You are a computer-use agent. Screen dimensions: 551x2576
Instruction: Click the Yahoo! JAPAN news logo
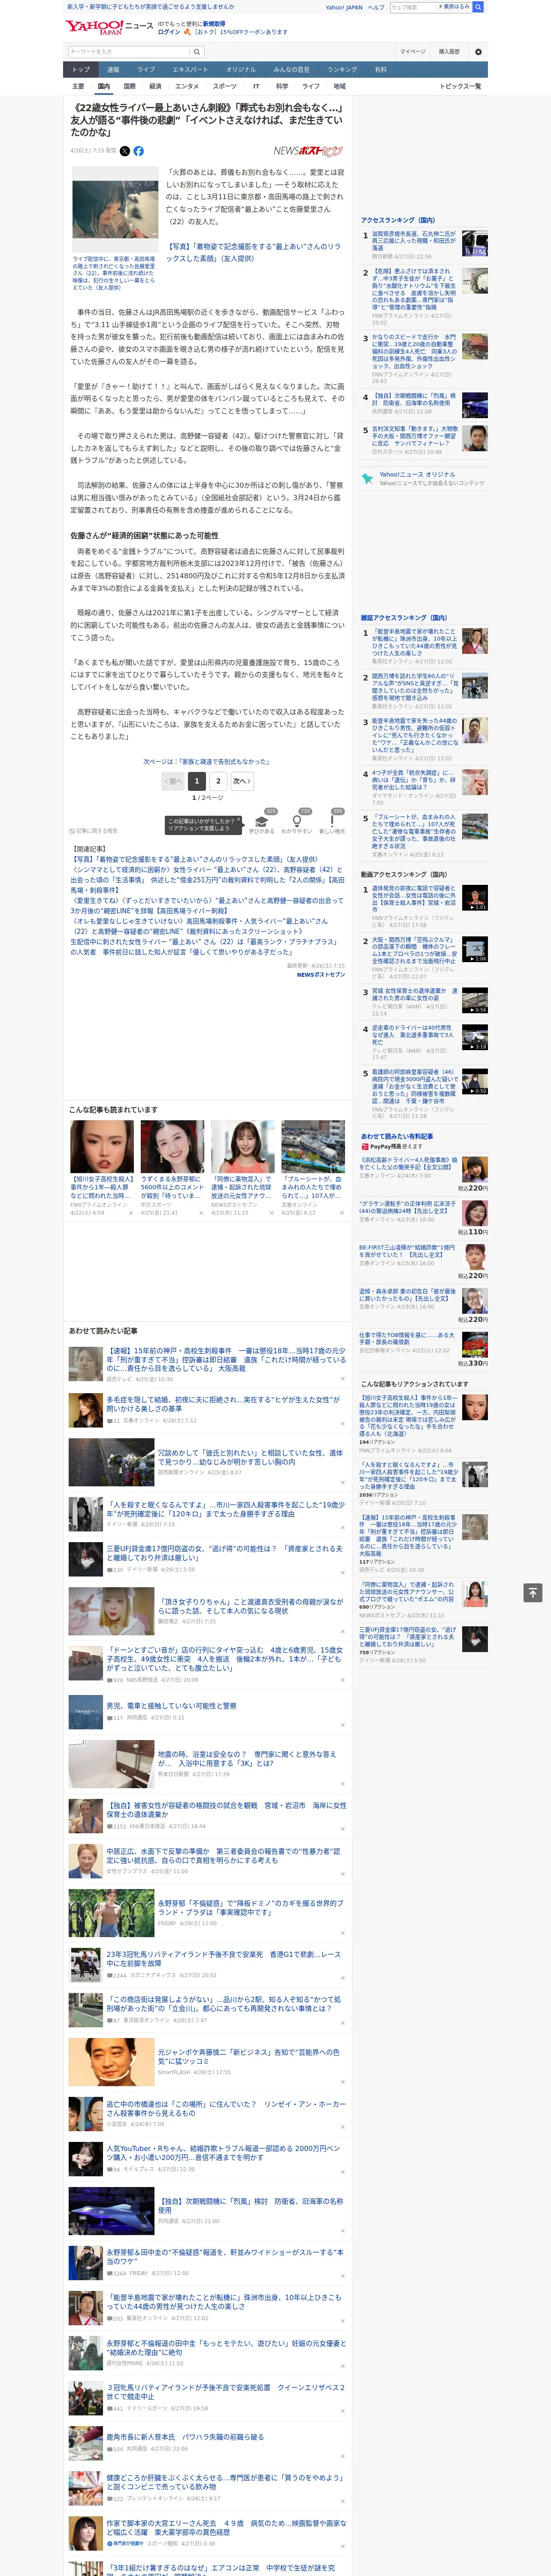coord(110,27)
